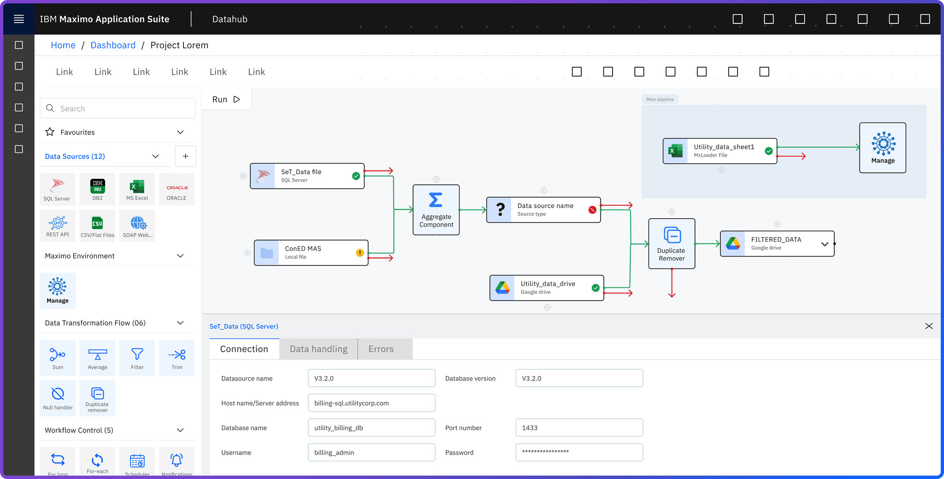Click the warning status icon on ConED MAS
944x479 pixels.
tap(360, 253)
